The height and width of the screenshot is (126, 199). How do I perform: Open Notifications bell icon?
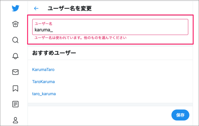(16, 56)
